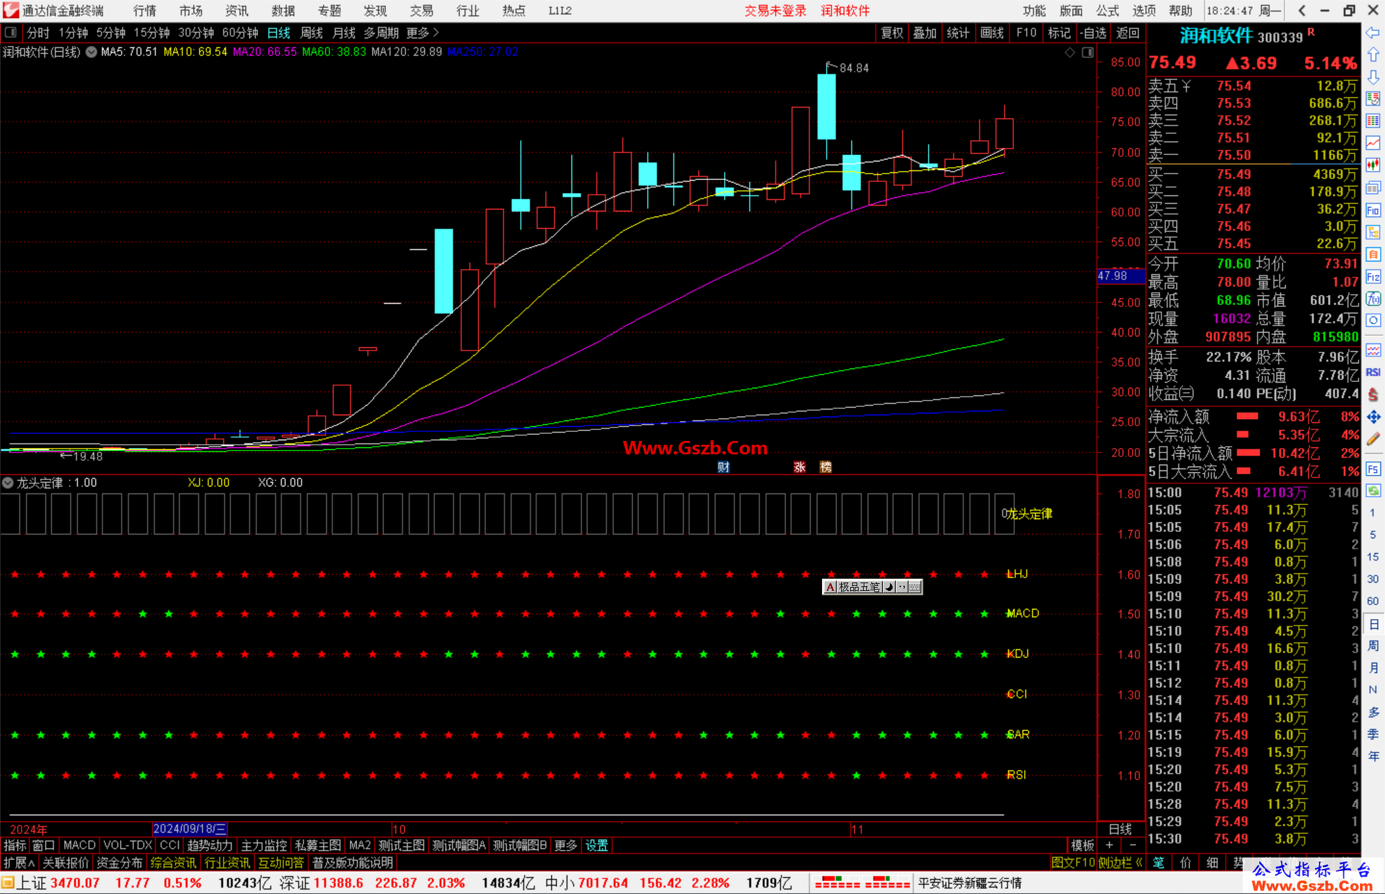Switch to the 月线 monthly period
The image size is (1385, 894).
tap(344, 33)
